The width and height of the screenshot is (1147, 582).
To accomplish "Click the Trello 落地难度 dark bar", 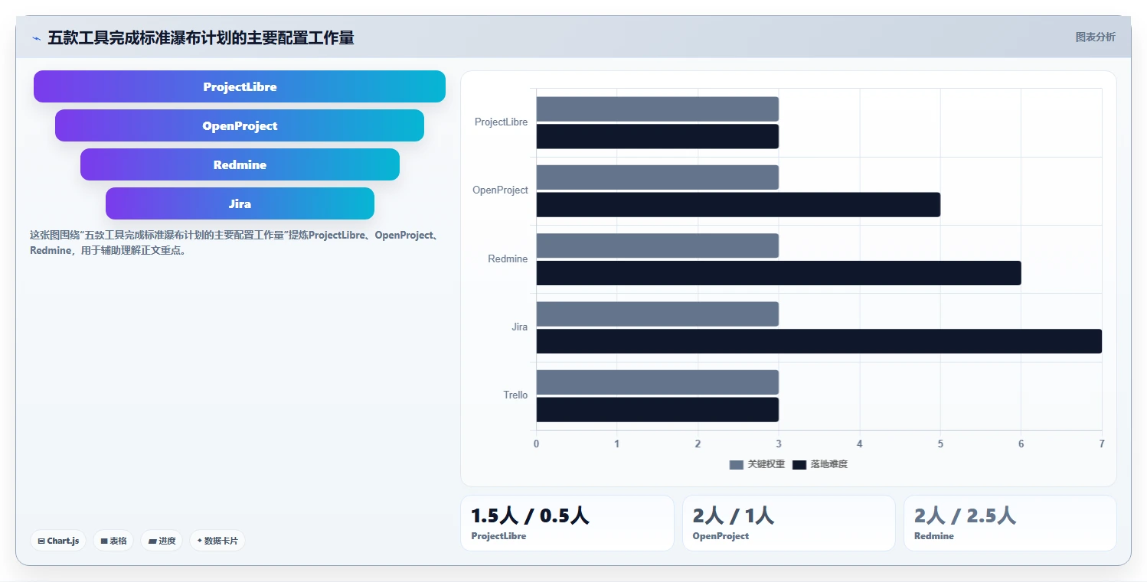I will (x=657, y=409).
